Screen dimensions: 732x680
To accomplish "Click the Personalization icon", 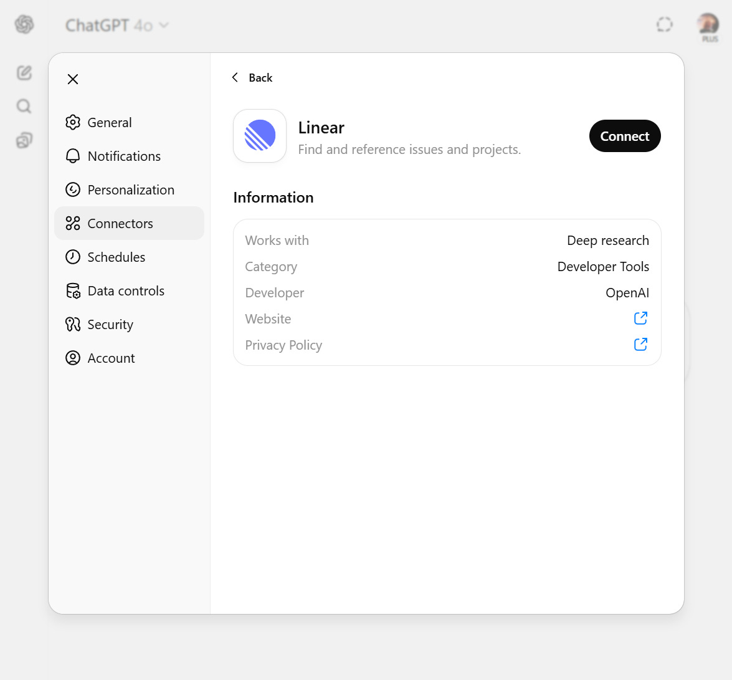I will tap(73, 189).
